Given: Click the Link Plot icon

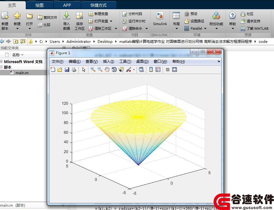Looking at the screenshot, I should (x=141, y=70).
